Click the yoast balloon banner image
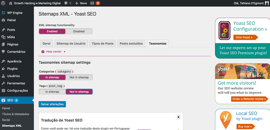 (242, 71)
